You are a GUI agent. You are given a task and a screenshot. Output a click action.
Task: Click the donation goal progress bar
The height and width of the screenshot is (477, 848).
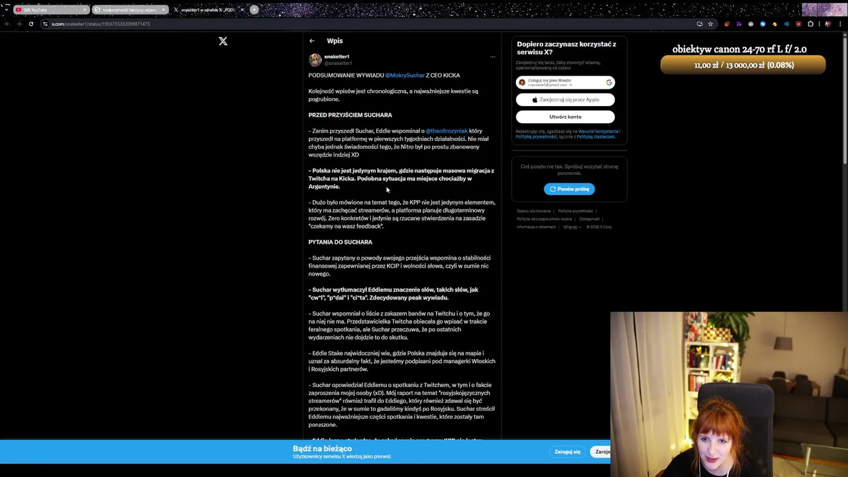pos(743,65)
